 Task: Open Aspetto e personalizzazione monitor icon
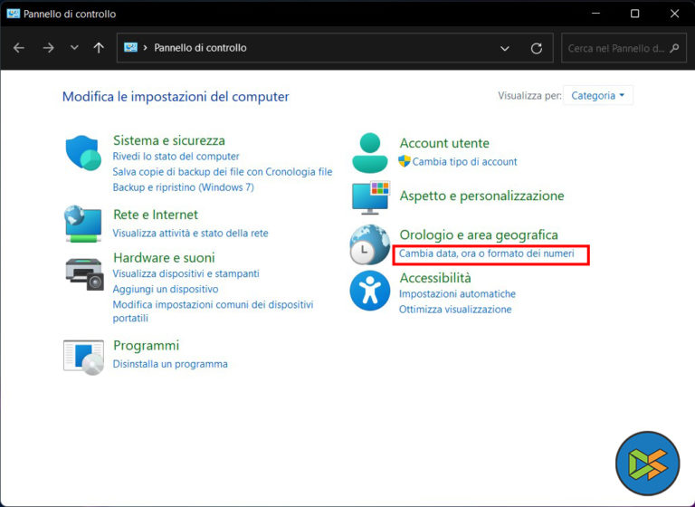click(x=369, y=196)
